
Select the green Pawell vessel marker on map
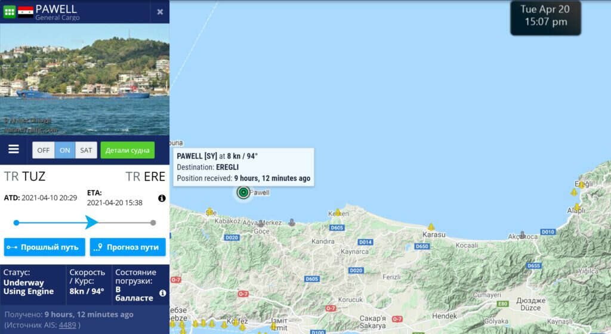coord(243,192)
